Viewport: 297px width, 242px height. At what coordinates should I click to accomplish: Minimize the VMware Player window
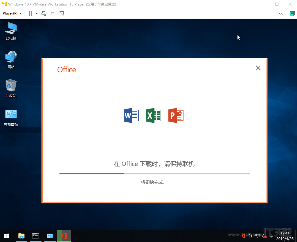coord(264,4)
